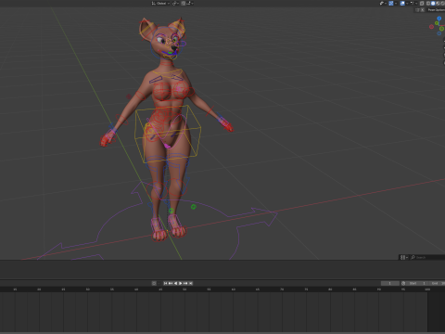This screenshot has height=334, width=445.
Task: Select the yellow hip box control
Action: pyautogui.click(x=168, y=134)
